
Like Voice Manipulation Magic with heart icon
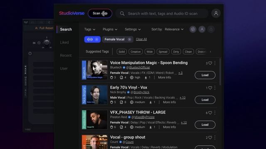[x=210, y=63]
